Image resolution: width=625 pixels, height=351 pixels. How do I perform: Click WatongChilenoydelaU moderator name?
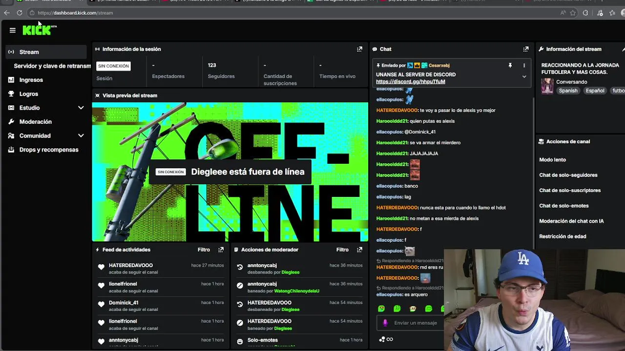tap(297, 291)
